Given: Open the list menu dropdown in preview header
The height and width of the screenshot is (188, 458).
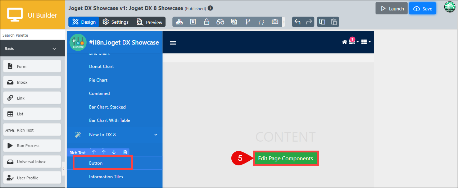Looking at the screenshot, I should point(366,42).
